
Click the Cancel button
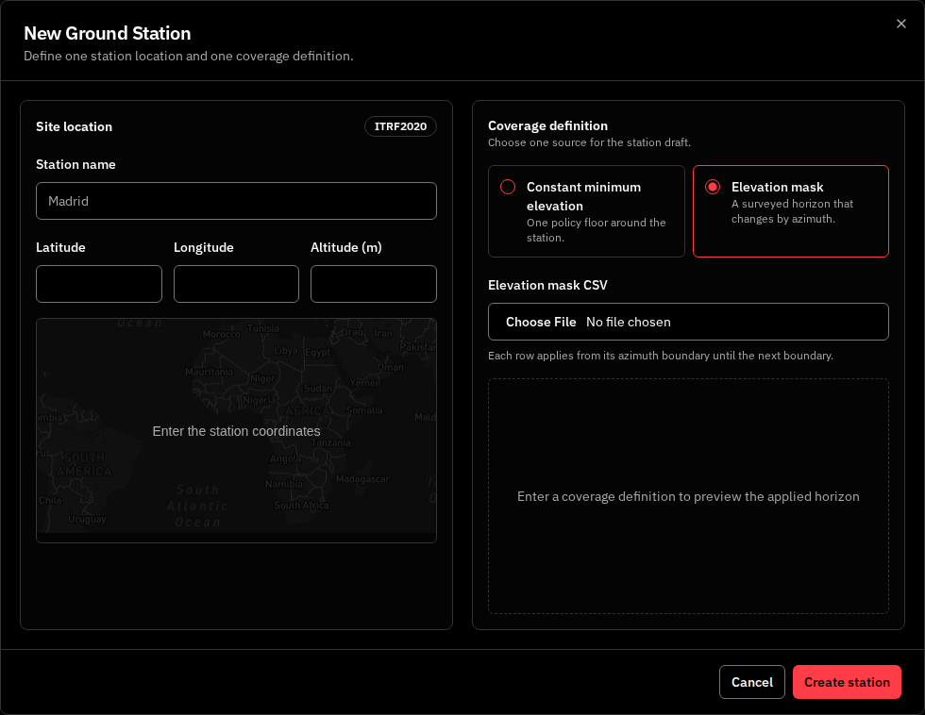tap(751, 682)
